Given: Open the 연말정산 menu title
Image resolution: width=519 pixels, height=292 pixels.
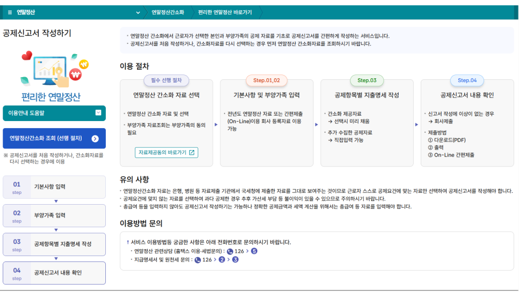Looking at the screenshot, I should pyautogui.click(x=25, y=12).
